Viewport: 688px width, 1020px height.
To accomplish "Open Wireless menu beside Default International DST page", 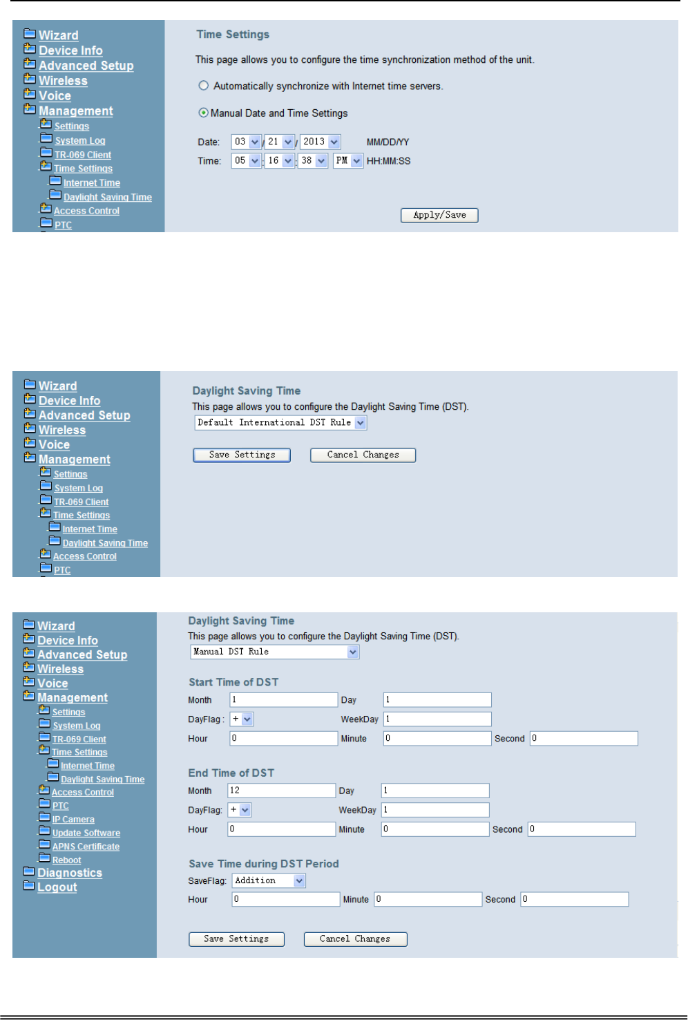I will pyautogui.click(x=62, y=430).
